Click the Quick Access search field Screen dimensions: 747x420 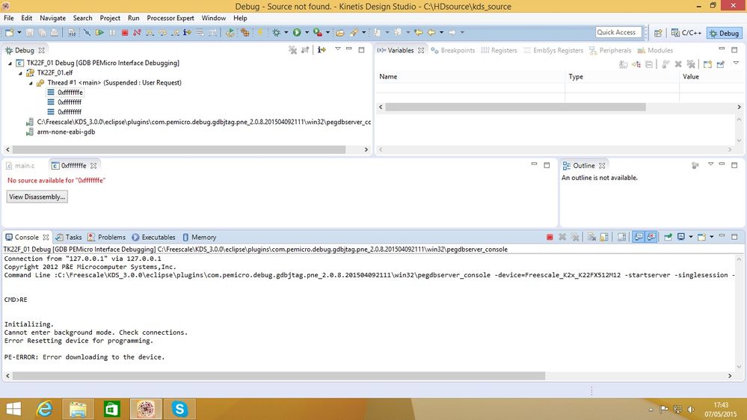coord(618,32)
